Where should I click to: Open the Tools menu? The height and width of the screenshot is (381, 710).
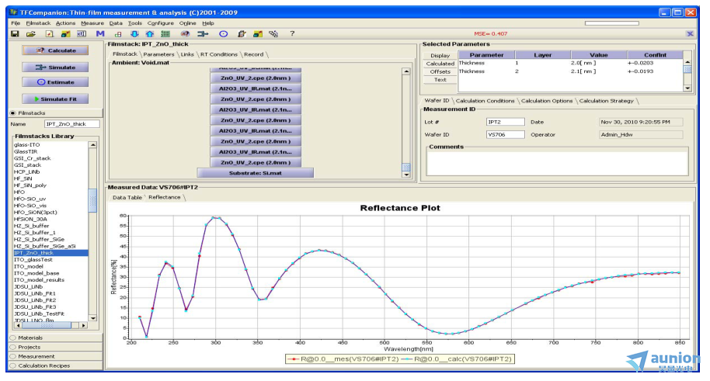click(x=135, y=23)
